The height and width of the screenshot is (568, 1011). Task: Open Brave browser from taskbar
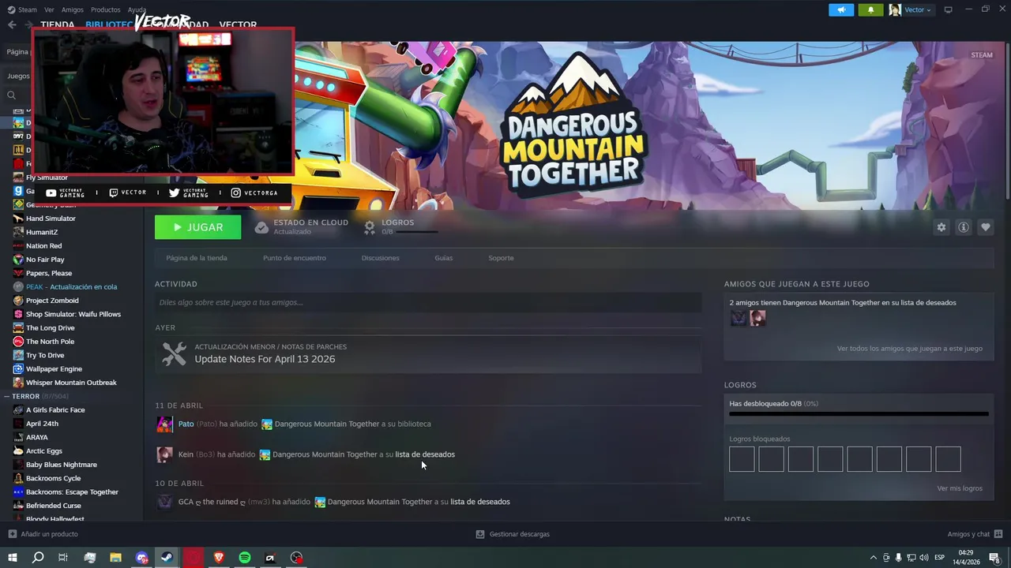(x=219, y=558)
